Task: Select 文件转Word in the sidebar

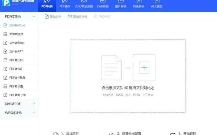Action: (x=19, y=25)
